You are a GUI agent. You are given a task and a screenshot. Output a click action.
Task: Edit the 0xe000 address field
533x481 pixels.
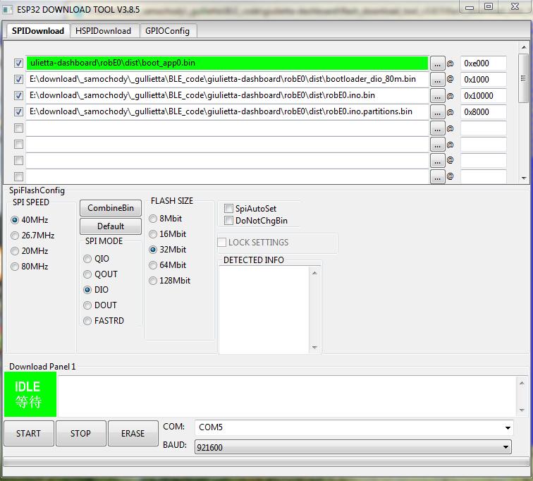click(x=484, y=63)
